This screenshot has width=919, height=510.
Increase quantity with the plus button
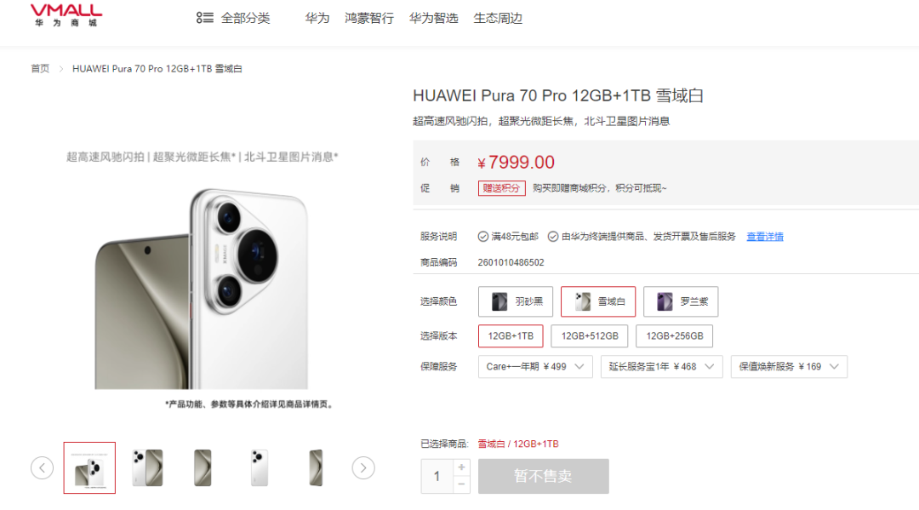coord(461,467)
